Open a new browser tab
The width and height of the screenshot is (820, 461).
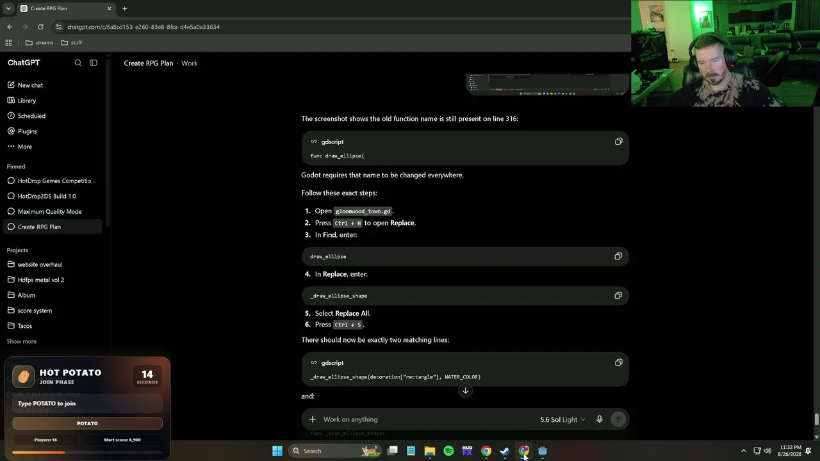[x=124, y=8]
